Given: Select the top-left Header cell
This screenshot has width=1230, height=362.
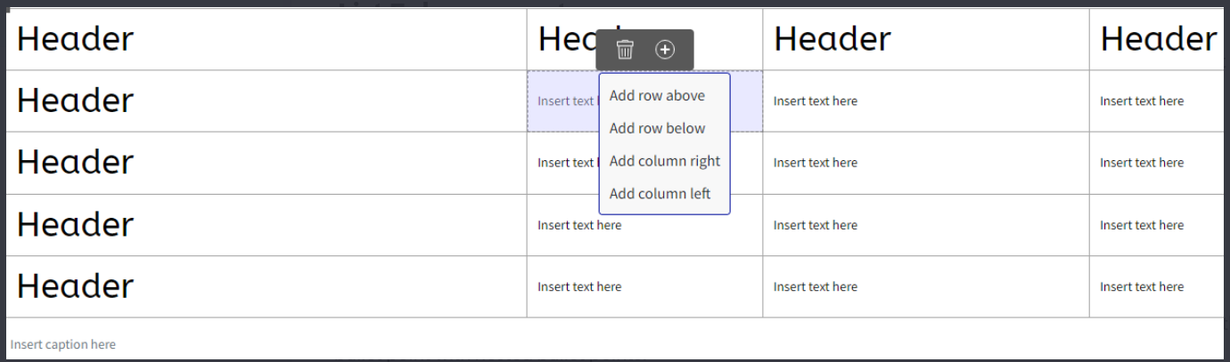Looking at the screenshot, I should pos(76,39).
